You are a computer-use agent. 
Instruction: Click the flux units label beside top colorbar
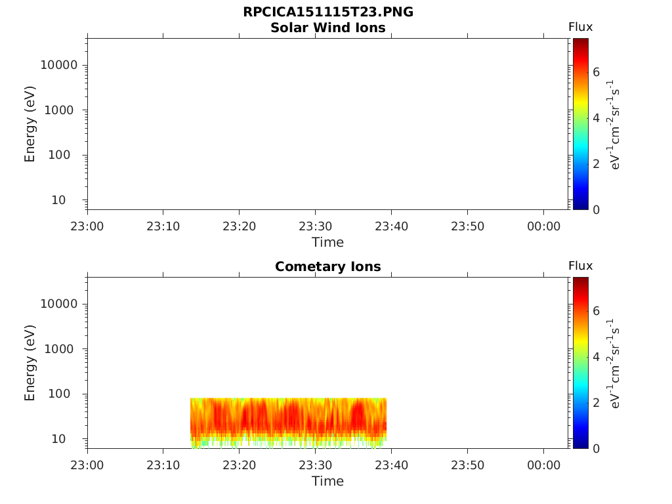click(613, 125)
